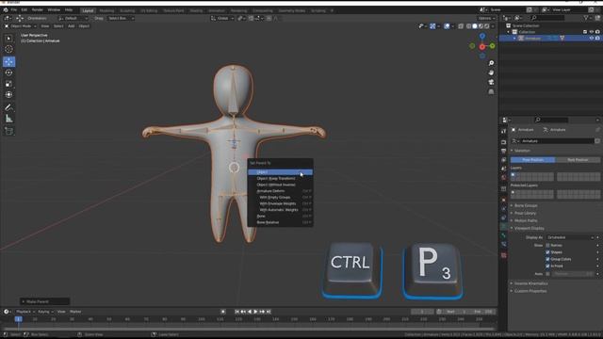Click the first armature layer button
Viewport: 603px width, 339px height.
(513, 174)
